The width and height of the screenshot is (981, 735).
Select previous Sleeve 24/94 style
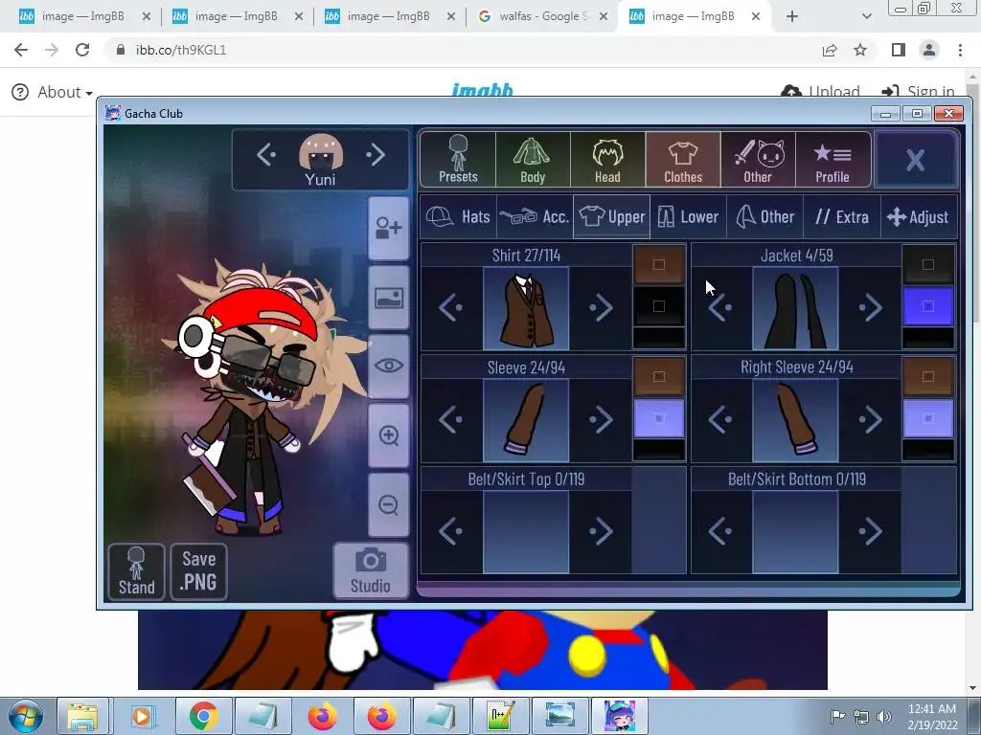[451, 419]
